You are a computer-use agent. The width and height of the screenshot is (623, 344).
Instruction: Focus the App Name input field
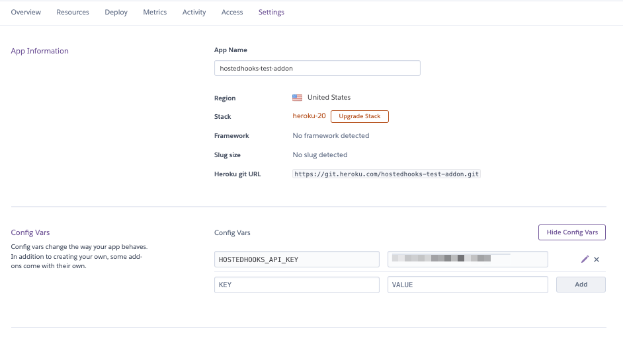tap(317, 68)
